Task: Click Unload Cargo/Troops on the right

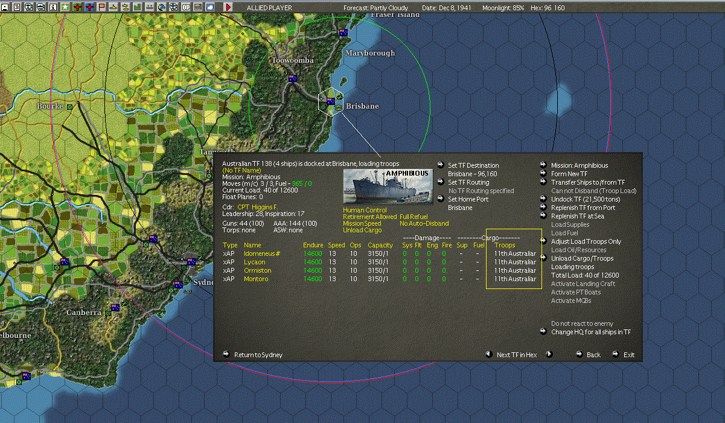Action: click(x=582, y=258)
